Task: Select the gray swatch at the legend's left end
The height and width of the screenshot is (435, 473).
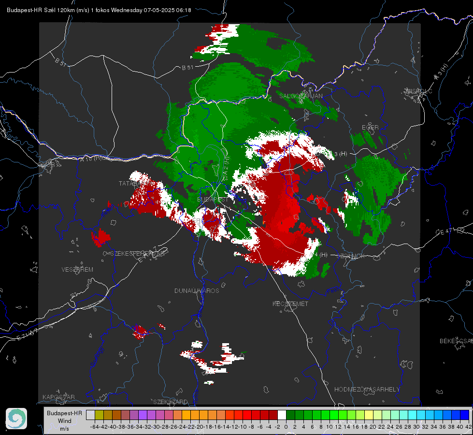Action: (90, 415)
